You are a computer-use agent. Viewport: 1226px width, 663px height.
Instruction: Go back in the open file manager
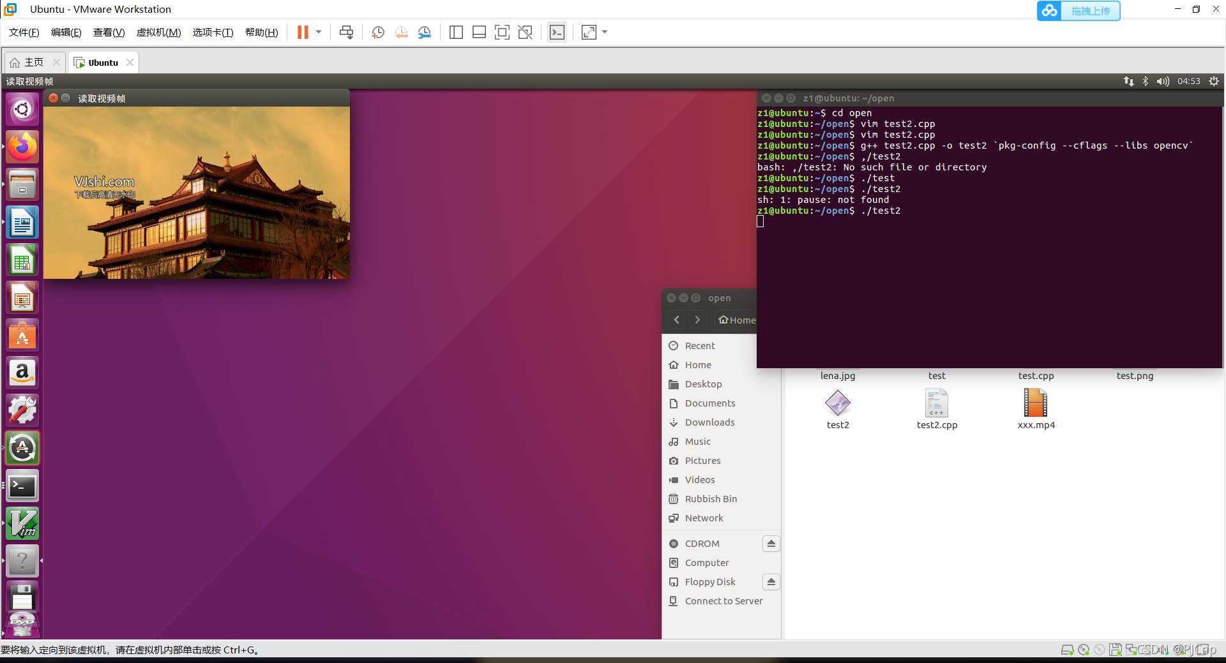coord(677,320)
